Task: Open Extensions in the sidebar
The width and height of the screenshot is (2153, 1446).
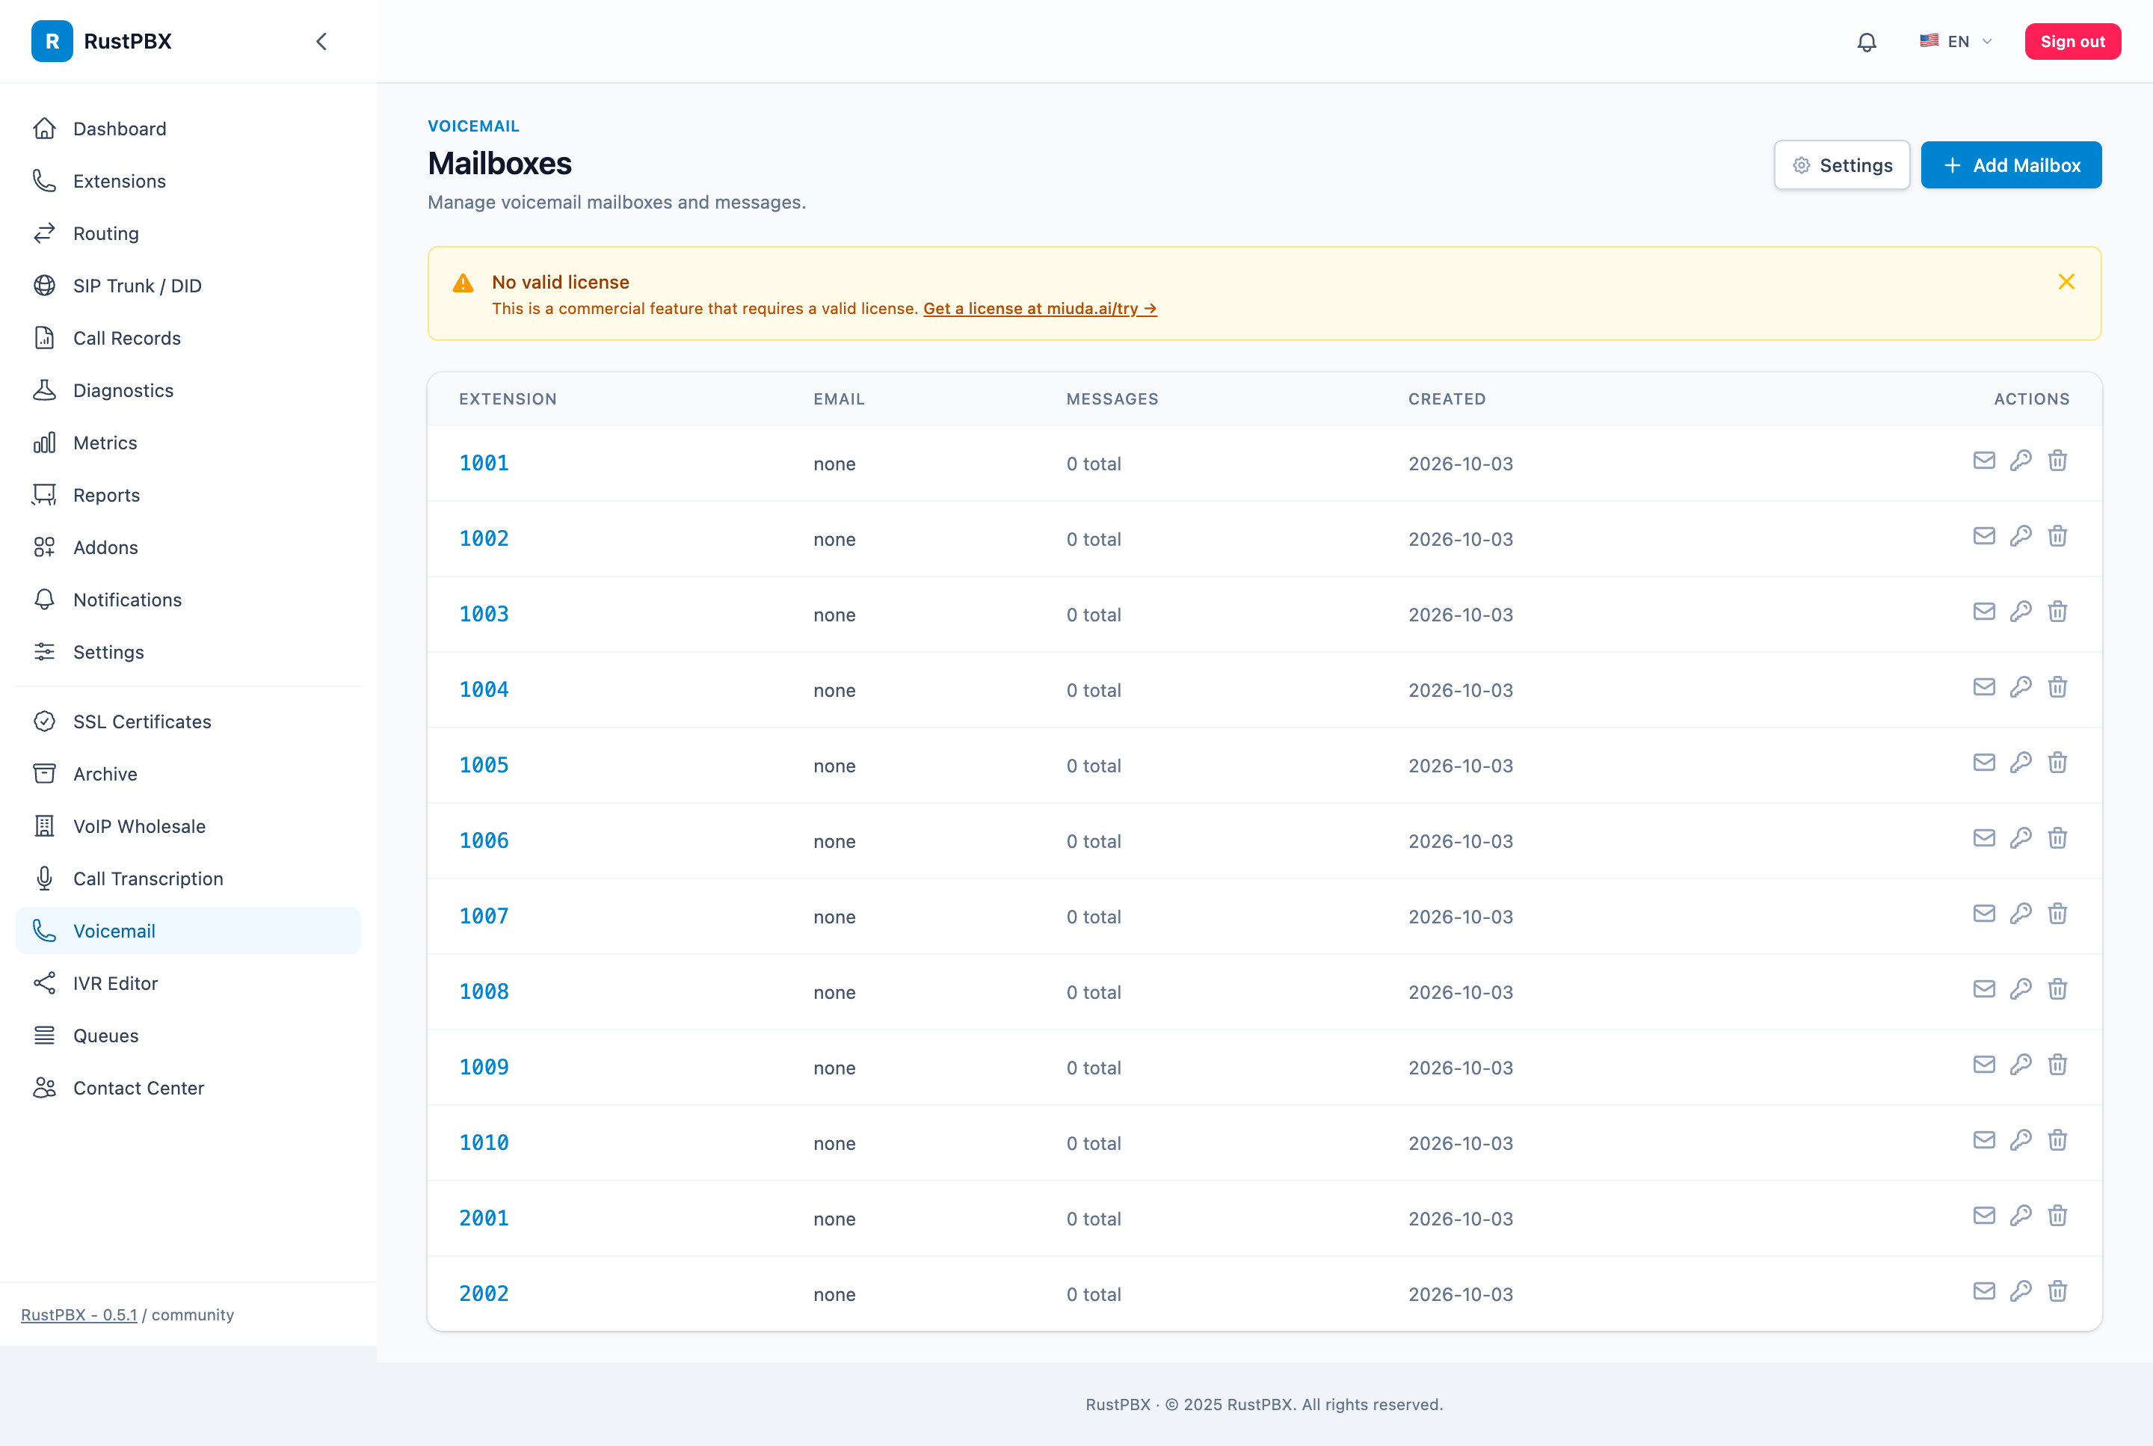Action: click(x=188, y=182)
